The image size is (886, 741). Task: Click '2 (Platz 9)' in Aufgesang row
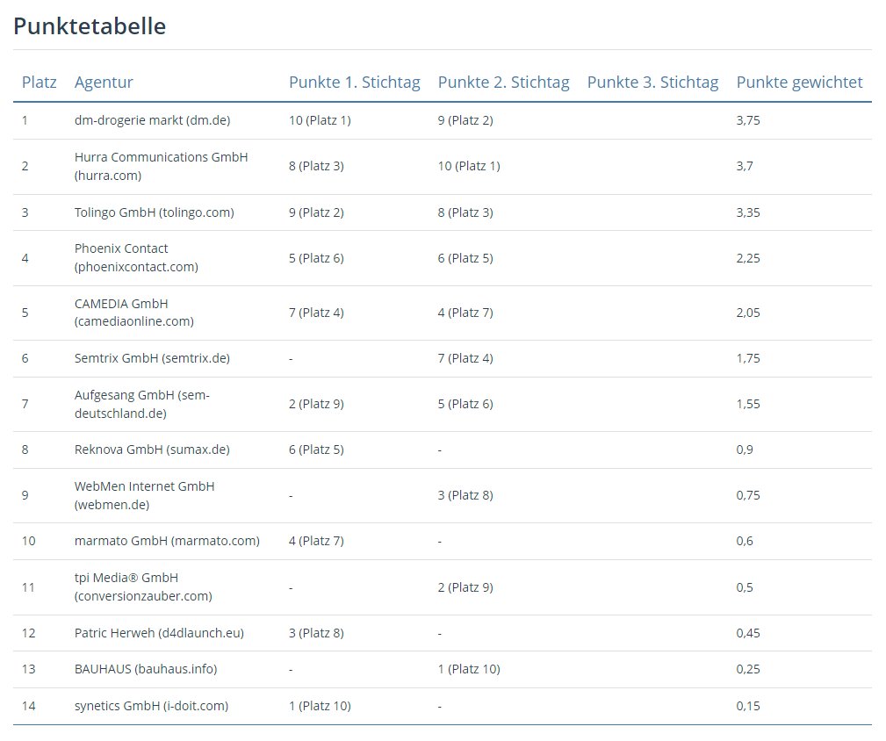tap(316, 404)
